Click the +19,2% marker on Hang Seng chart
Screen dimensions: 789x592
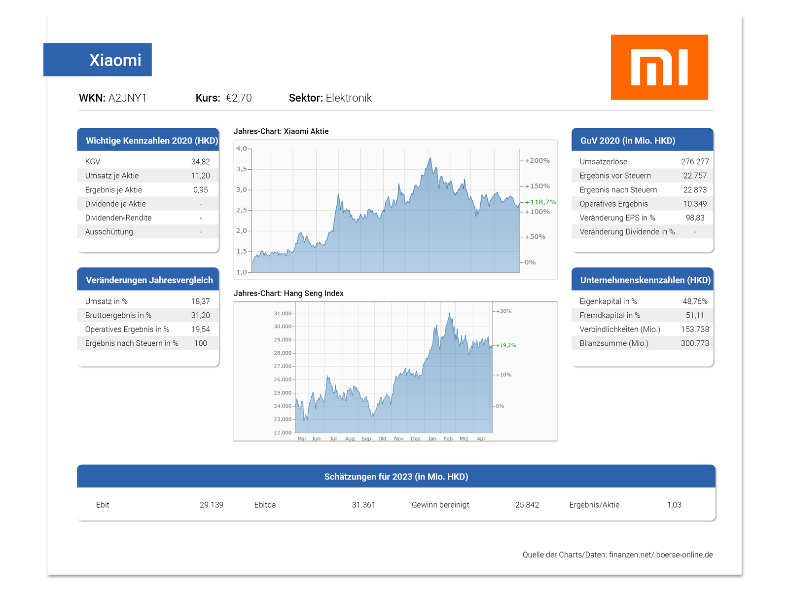pos(506,345)
